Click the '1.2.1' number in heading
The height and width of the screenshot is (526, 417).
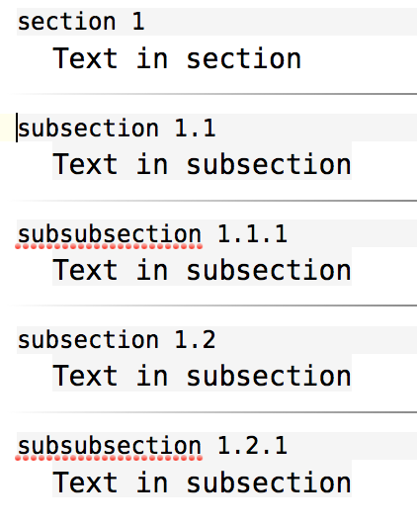[252, 445]
